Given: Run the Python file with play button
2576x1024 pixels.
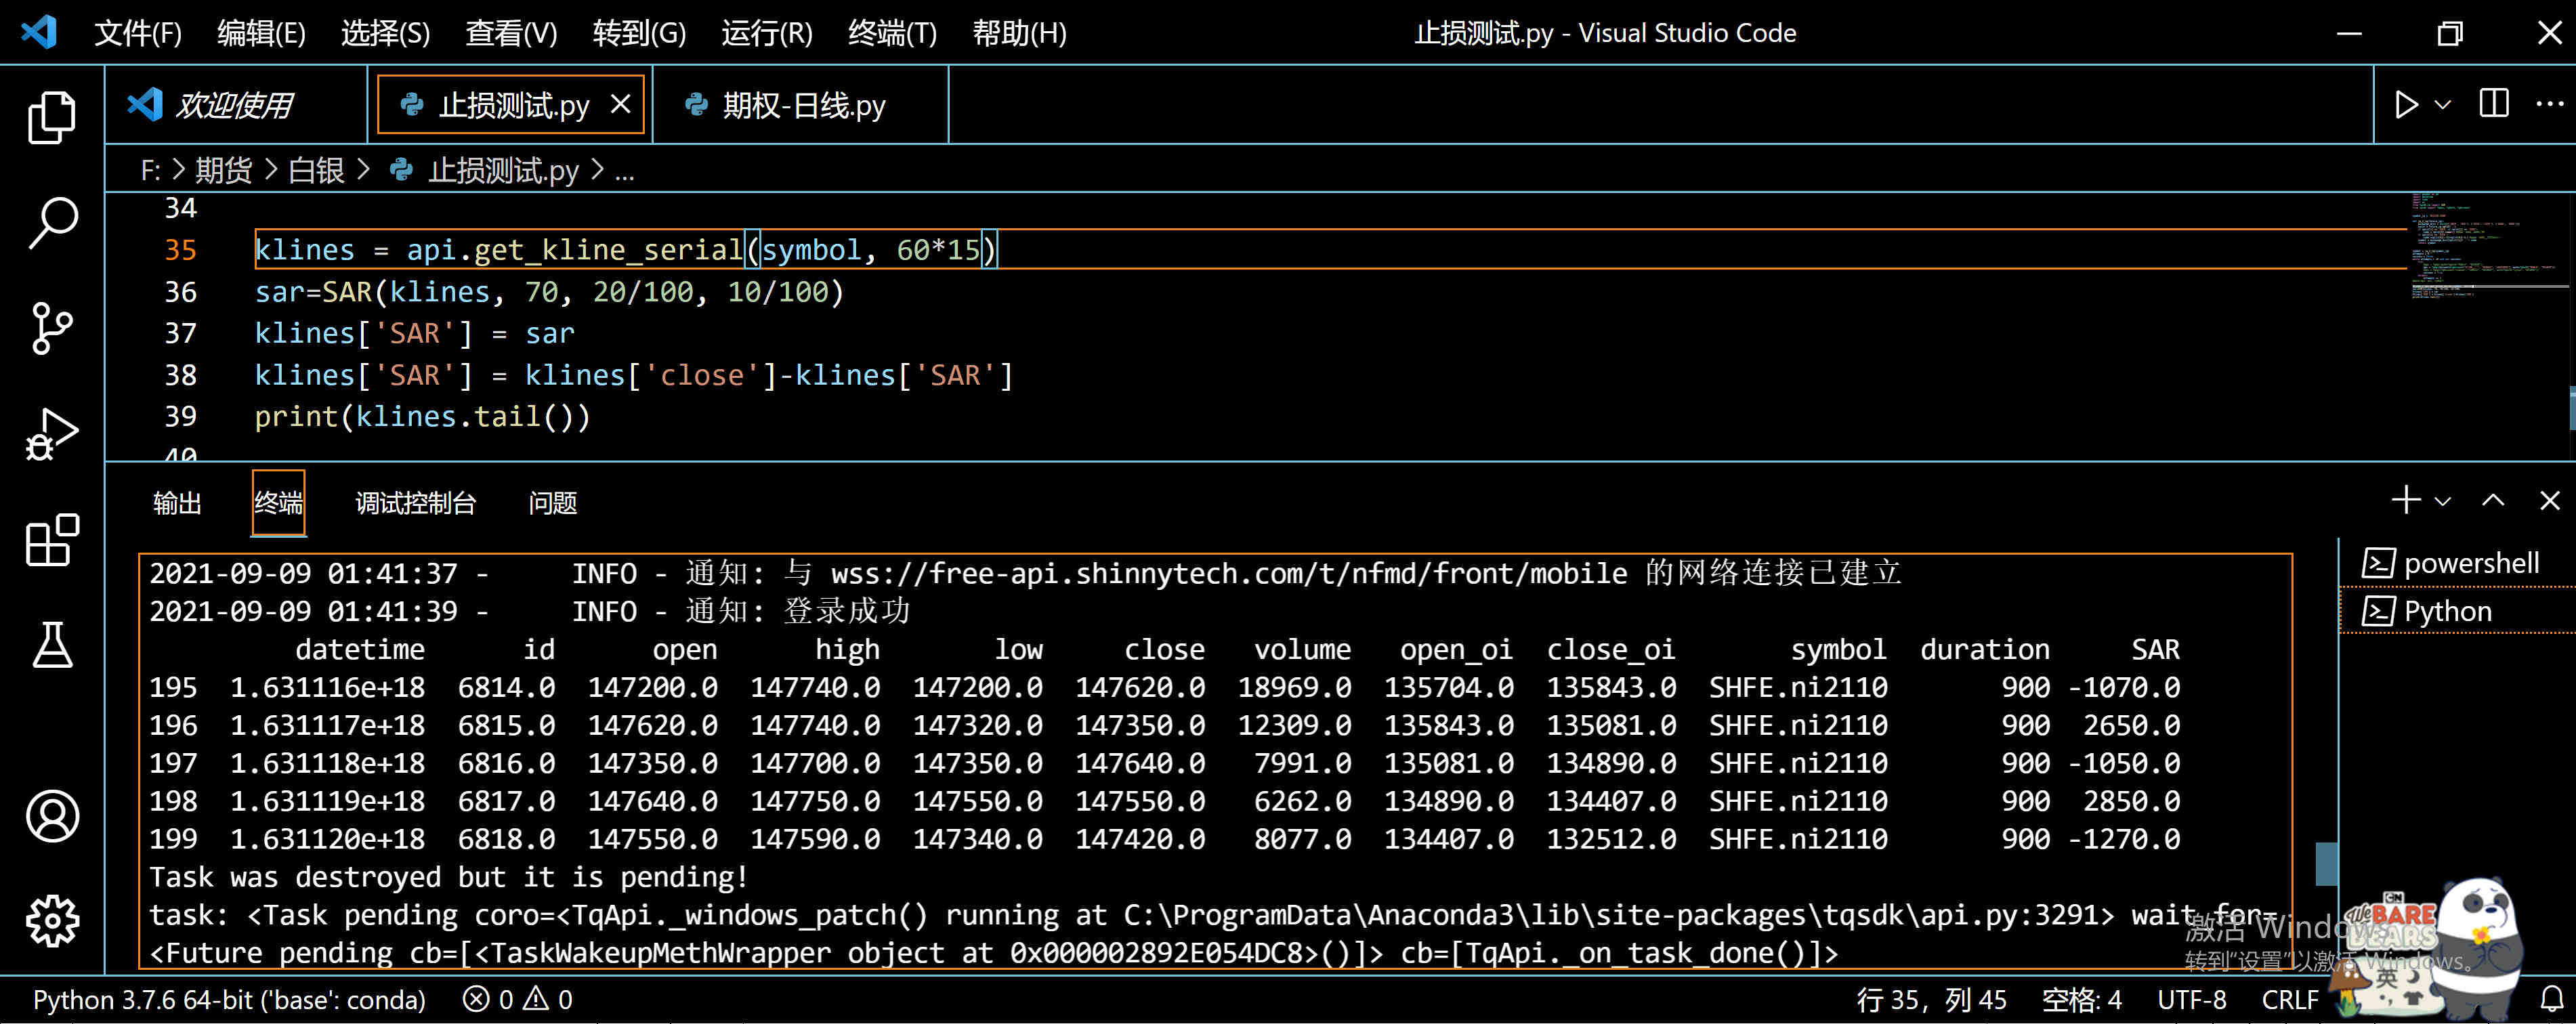Looking at the screenshot, I should (2406, 104).
